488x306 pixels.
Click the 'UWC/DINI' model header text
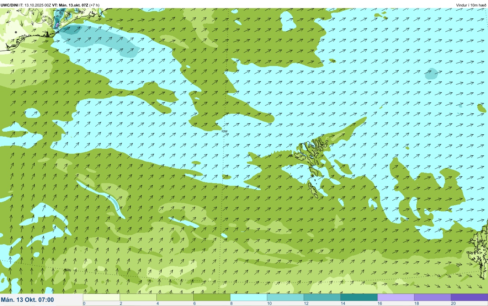10,5
